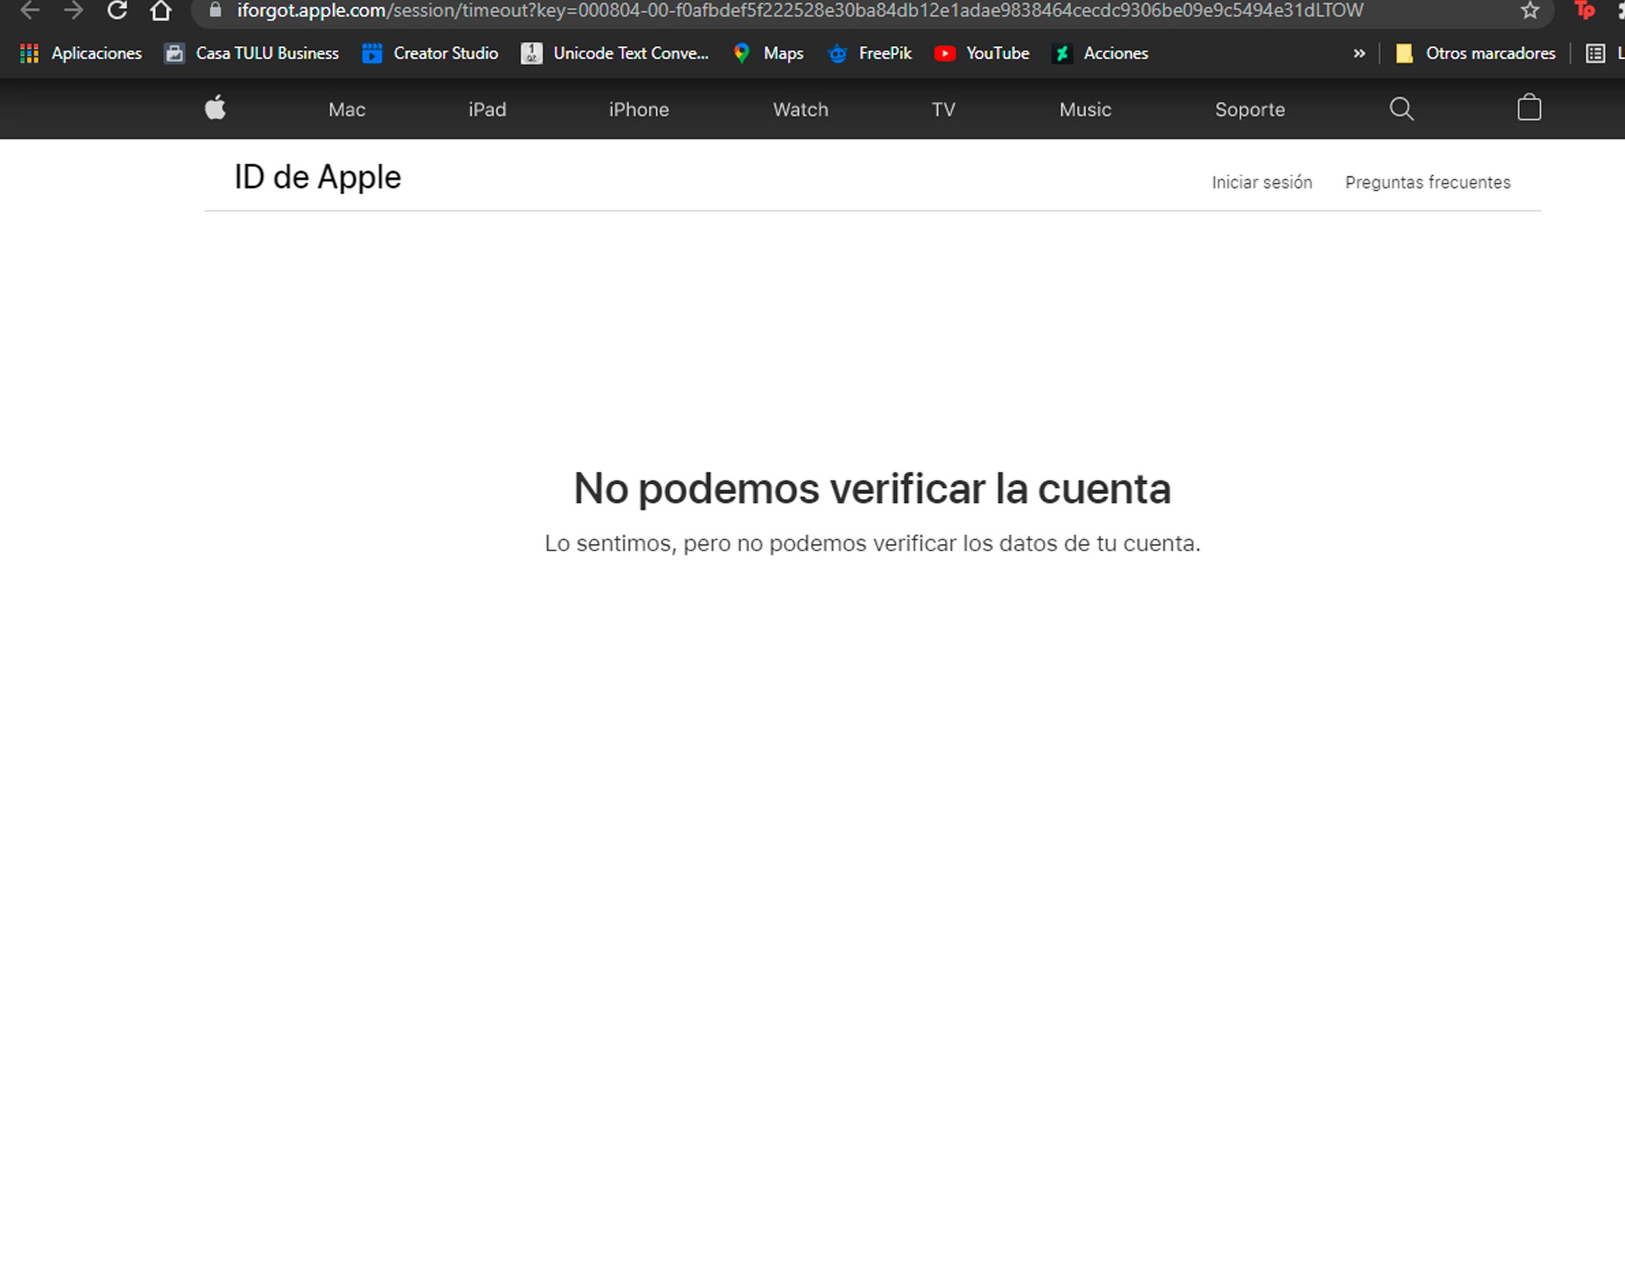Viewport: 1625px width, 1274px height.
Task: Open the Otros marcadores folder
Action: (x=1478, y=52)
